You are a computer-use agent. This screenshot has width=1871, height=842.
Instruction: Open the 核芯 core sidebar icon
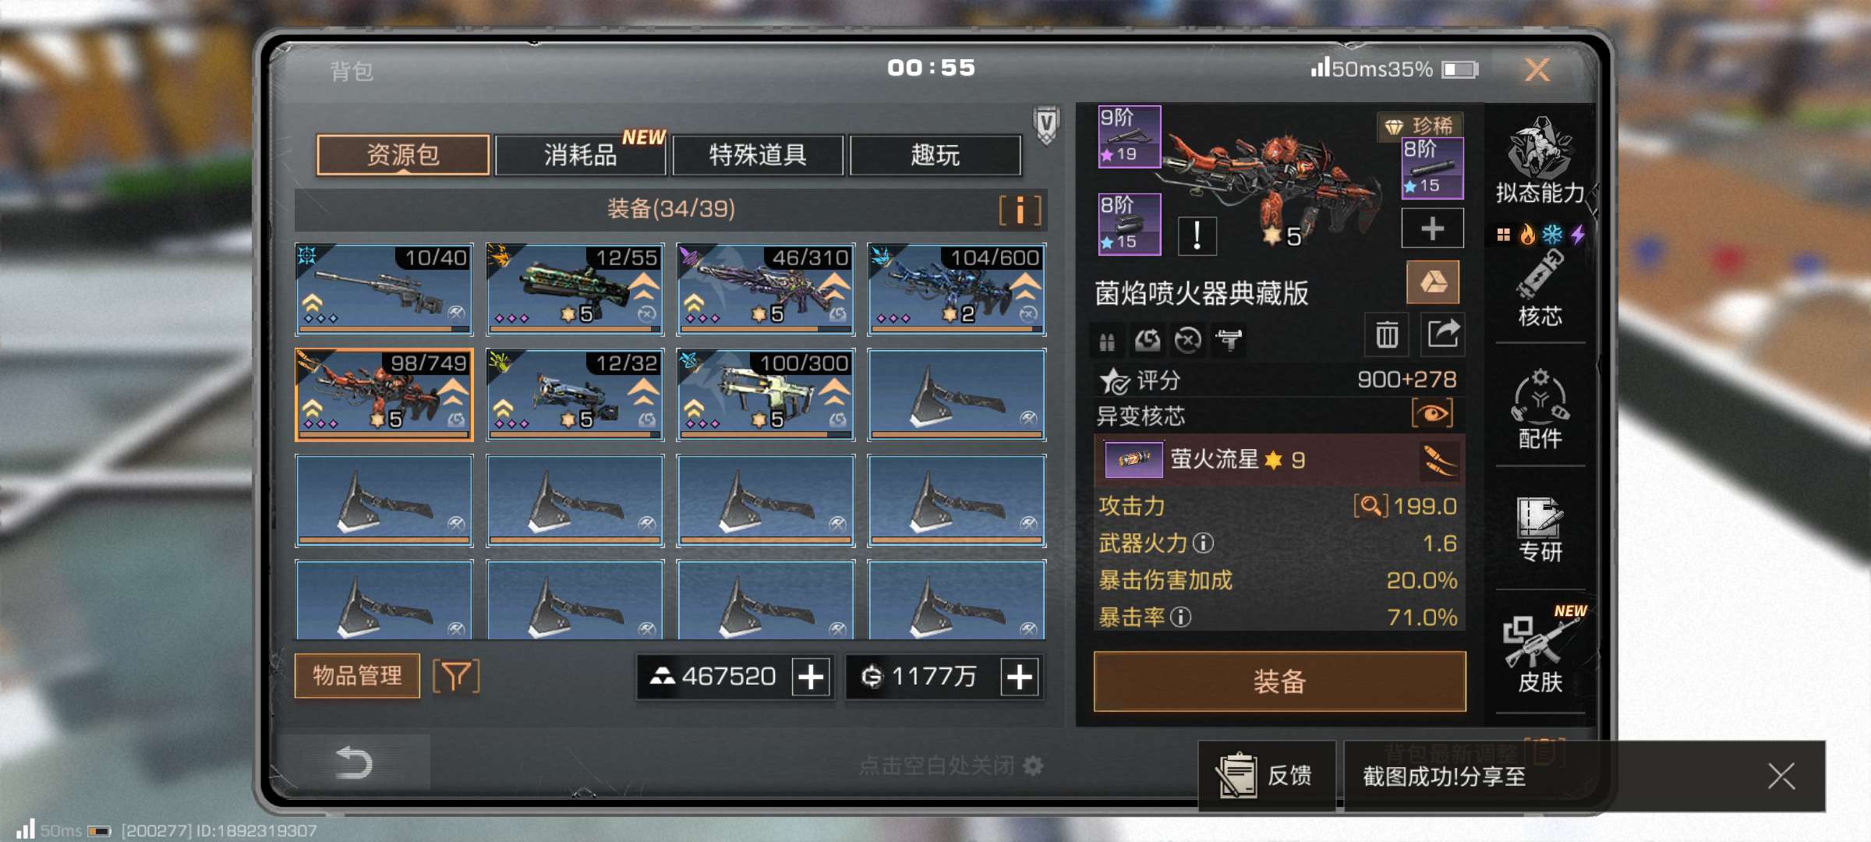tap(1540, 288)
